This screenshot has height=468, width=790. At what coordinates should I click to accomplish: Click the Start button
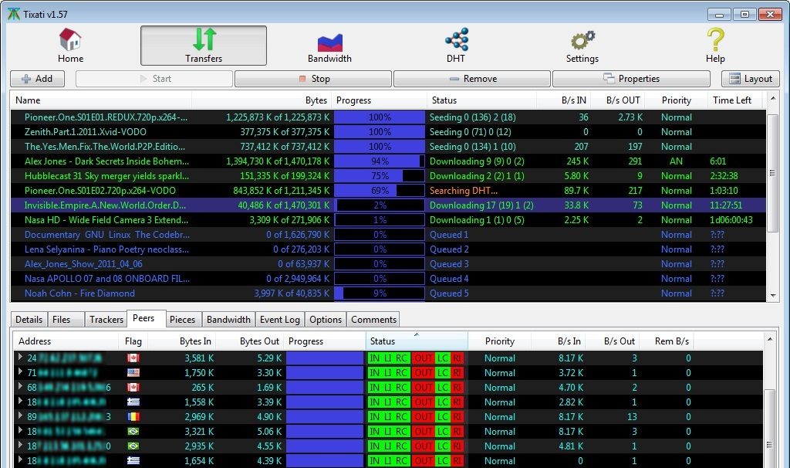coord(154,79)
